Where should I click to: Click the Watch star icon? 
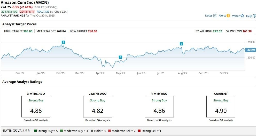[242, 16]
